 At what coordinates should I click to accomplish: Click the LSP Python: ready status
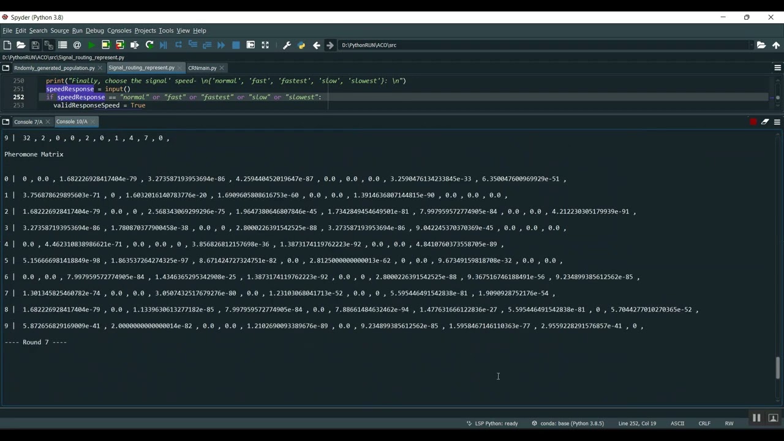492,423
